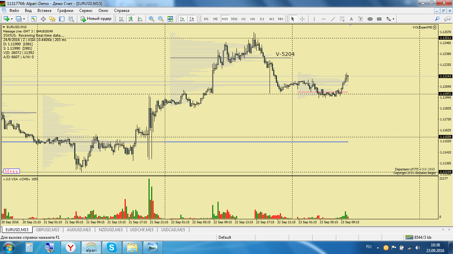
Task: Open the Окно menu
Action: 103,11
